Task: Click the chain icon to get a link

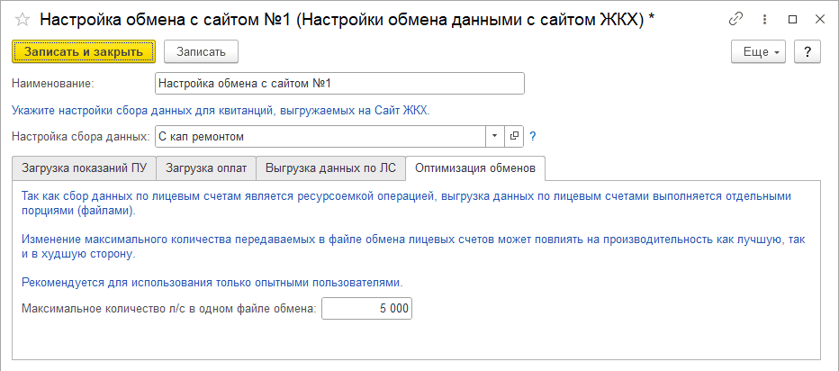Action: point(737,20)
